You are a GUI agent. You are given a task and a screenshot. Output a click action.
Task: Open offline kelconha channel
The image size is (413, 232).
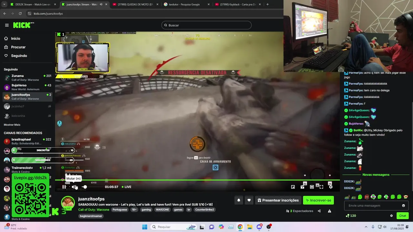point(27,116)
